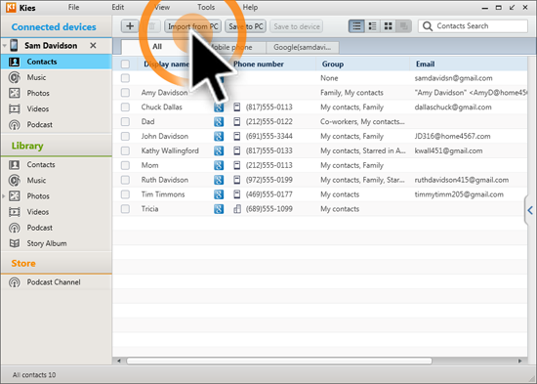Disconnect Sam Davidson with the X icon

pyautogui.click(x=93, y=45)
